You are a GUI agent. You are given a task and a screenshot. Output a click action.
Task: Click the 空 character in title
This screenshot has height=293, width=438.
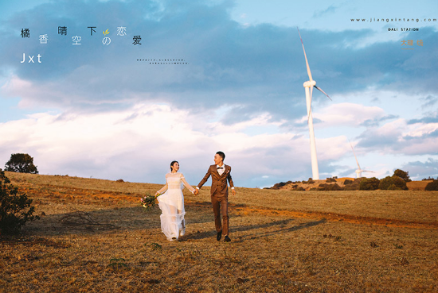(x=76, y=40)
